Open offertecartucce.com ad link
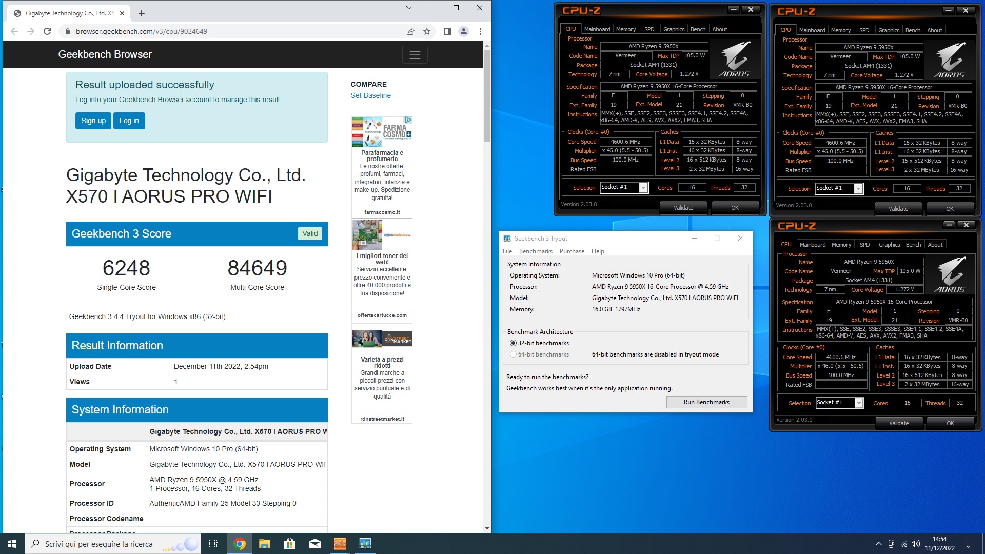 tap(382, 315)
